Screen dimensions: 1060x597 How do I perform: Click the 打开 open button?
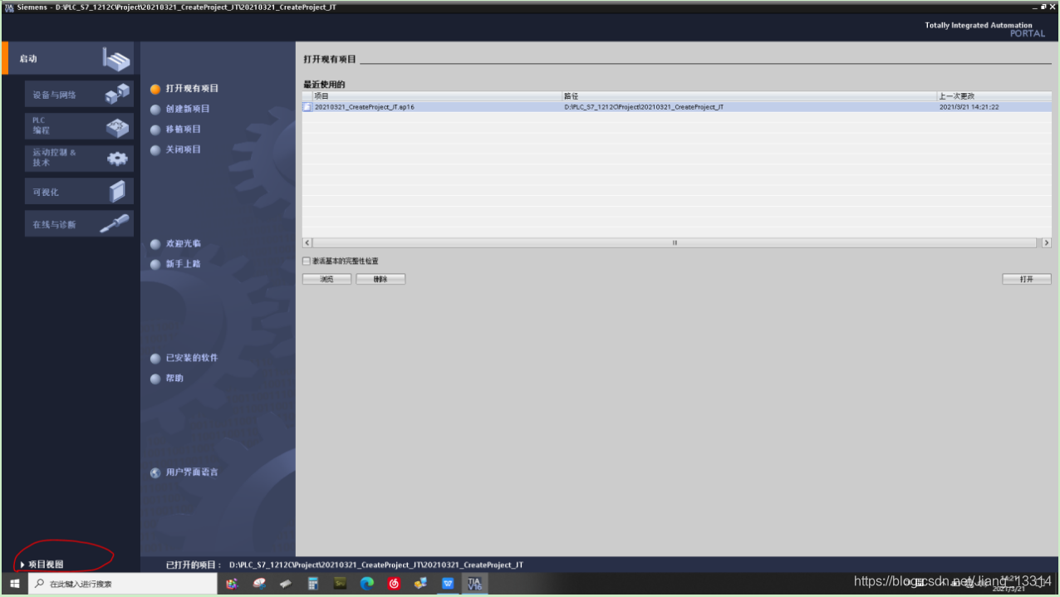click(x=1027, y=279)
